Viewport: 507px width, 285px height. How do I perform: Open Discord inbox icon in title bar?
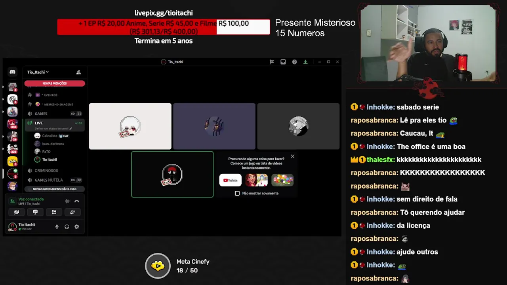pos(283,62)
